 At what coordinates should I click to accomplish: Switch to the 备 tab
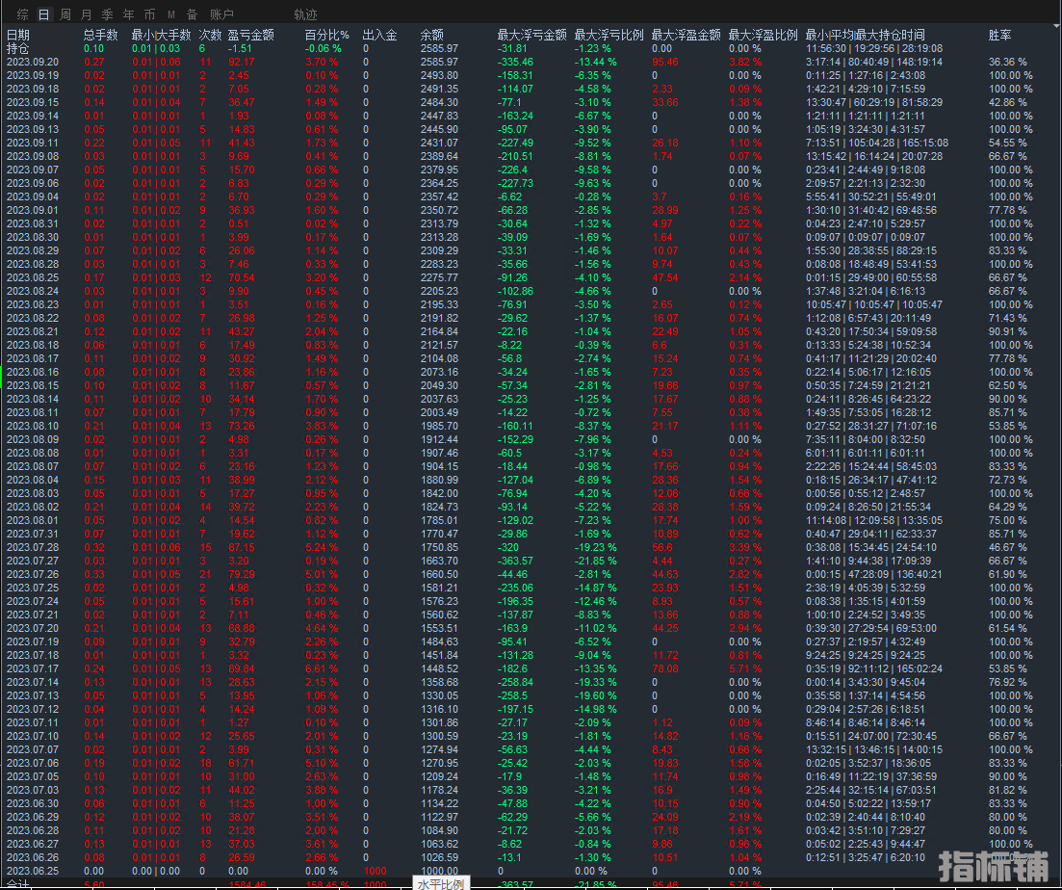click(192, 14)
